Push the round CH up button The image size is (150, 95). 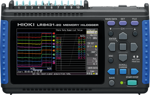pos(135,33)
